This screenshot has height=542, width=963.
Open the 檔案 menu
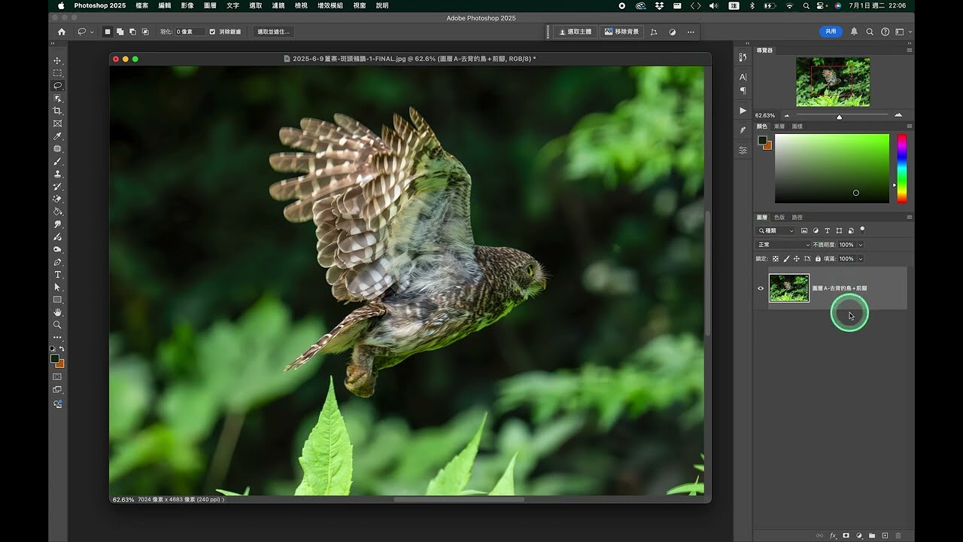click(141, 5)
